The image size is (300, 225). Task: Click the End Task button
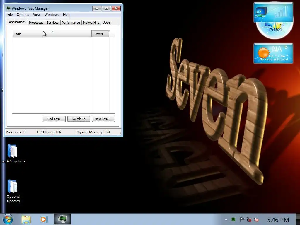(54, 119)
